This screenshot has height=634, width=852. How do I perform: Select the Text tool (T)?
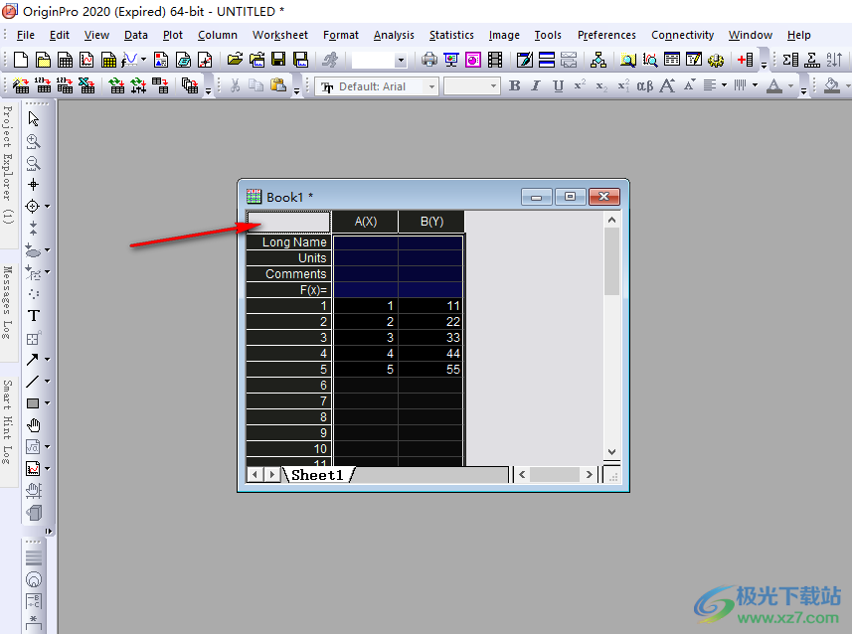[33, 316]
